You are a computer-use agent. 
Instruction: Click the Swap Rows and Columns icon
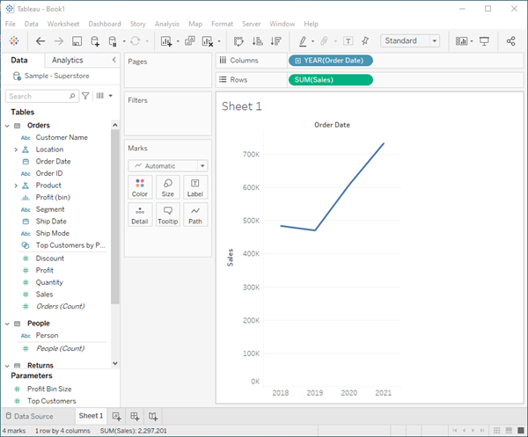pyautogui.click(x=238, y=41)
